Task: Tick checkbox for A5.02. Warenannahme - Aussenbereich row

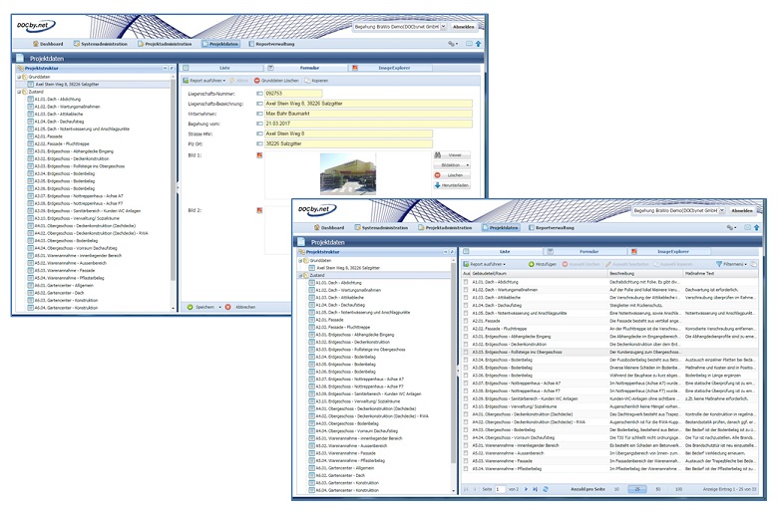Action: 466,453
